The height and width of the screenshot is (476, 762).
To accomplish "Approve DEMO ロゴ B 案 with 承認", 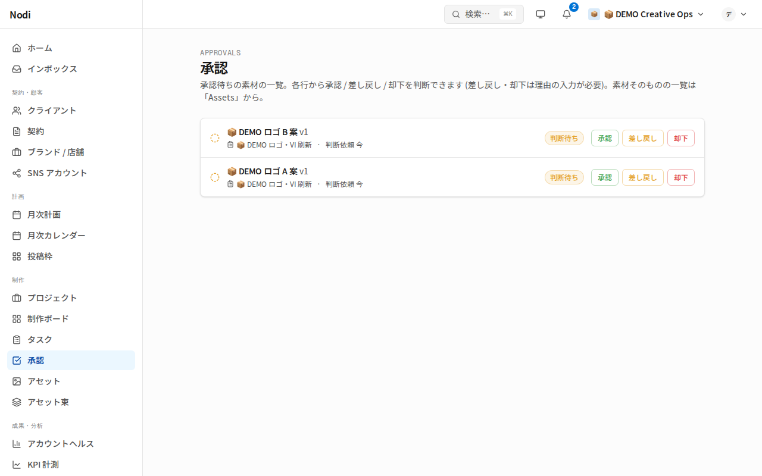I will (605, 138).
